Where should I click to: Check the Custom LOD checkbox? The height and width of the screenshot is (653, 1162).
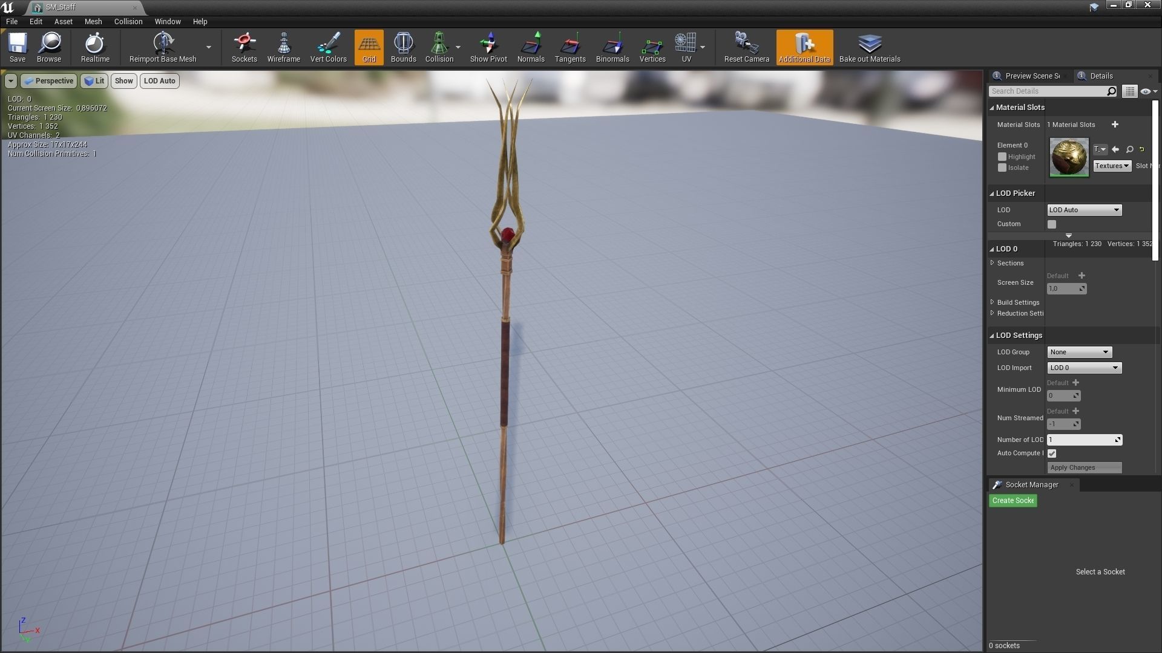pyautogui.click(x=1052, y=224)
